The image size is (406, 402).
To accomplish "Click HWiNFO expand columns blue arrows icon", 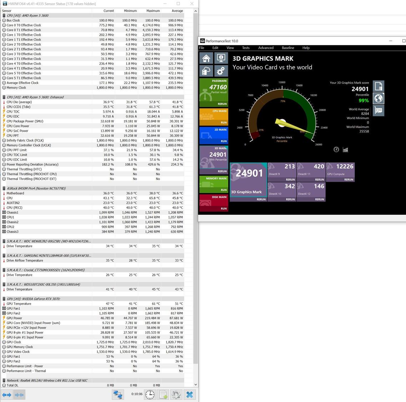I will (7, 395).
